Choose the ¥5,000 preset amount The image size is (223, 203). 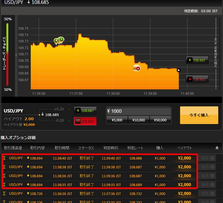(117, 120)
